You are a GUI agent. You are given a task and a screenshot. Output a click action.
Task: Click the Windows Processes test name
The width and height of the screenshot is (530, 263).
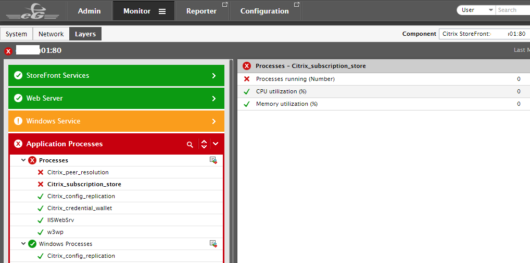66,244
